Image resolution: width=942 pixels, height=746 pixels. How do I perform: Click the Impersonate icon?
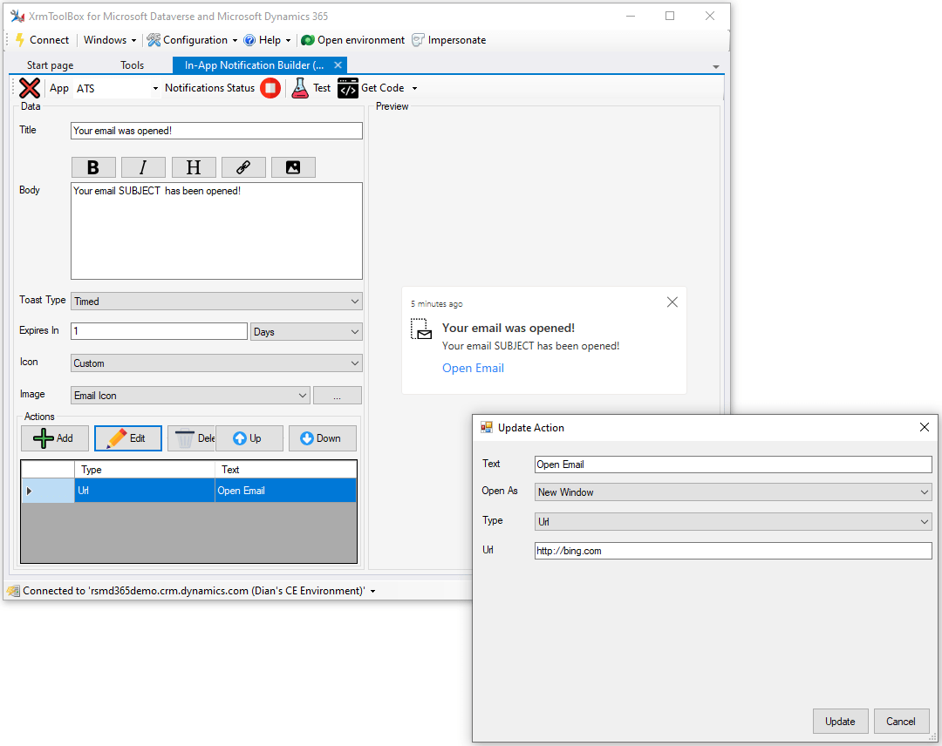(418, 40)
